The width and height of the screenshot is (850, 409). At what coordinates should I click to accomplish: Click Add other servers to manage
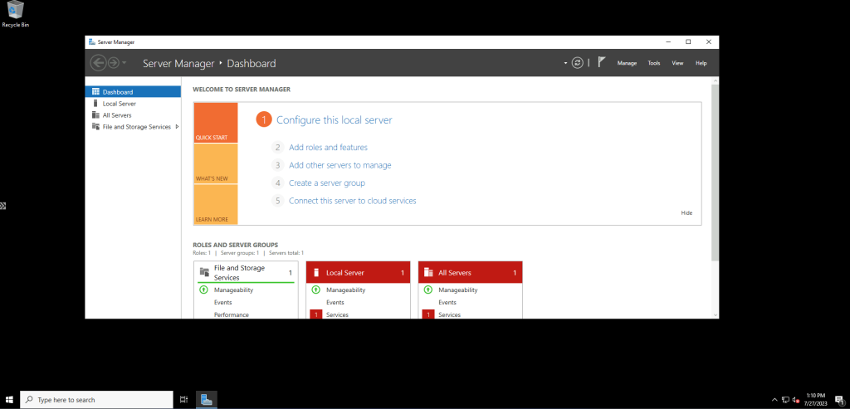(x=340, y=165)
